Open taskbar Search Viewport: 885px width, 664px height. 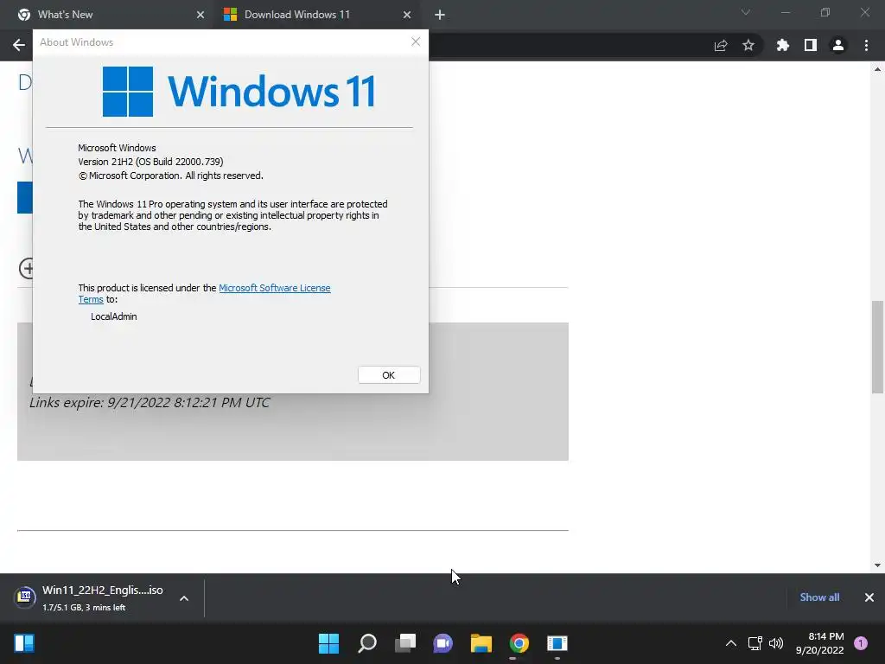click(x=367, y=643)
